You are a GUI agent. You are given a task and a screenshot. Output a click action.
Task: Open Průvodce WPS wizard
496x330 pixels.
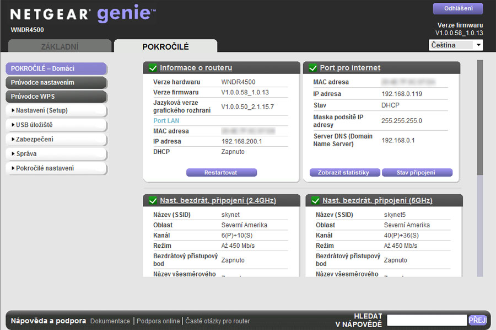click(x=56, y=96)
